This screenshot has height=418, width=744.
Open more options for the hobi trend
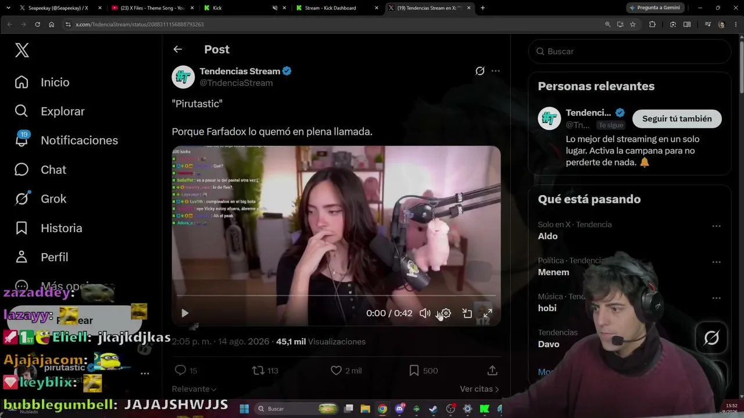point(716,298)
